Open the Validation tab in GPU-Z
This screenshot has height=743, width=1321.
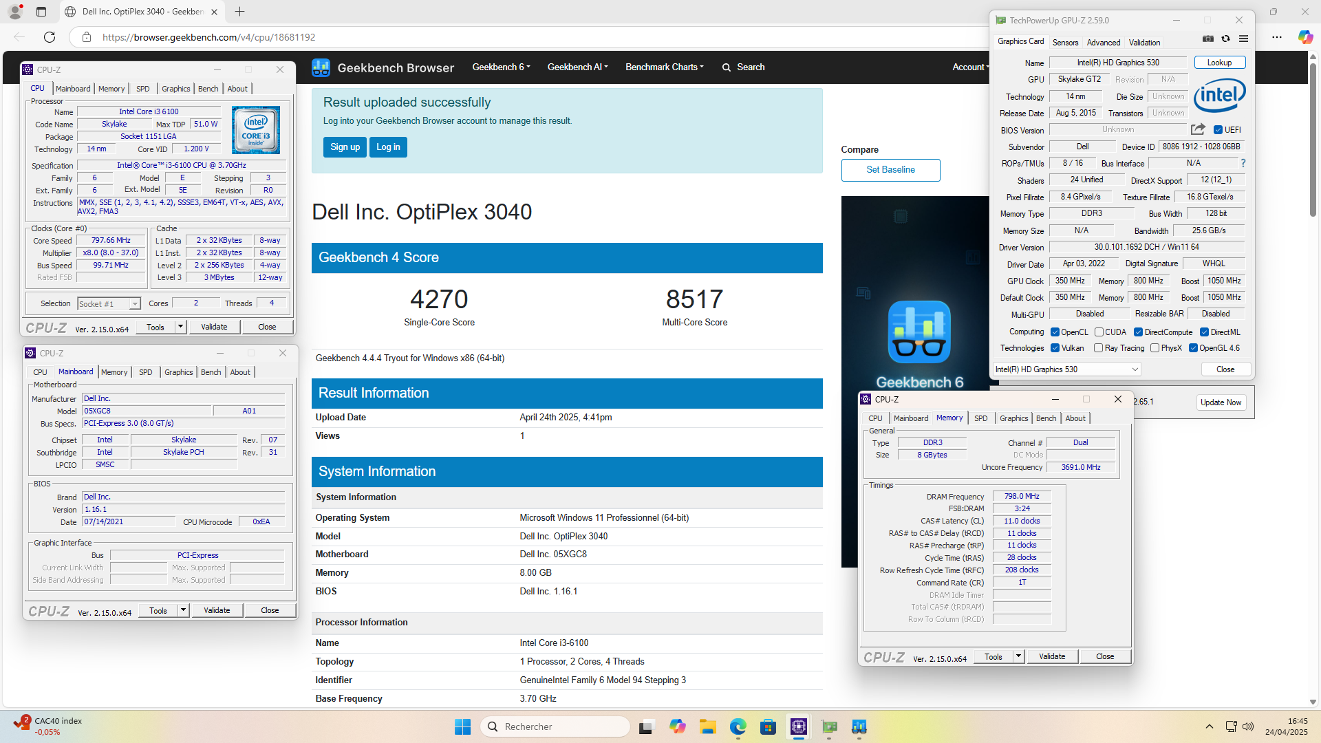point(1144,43)
